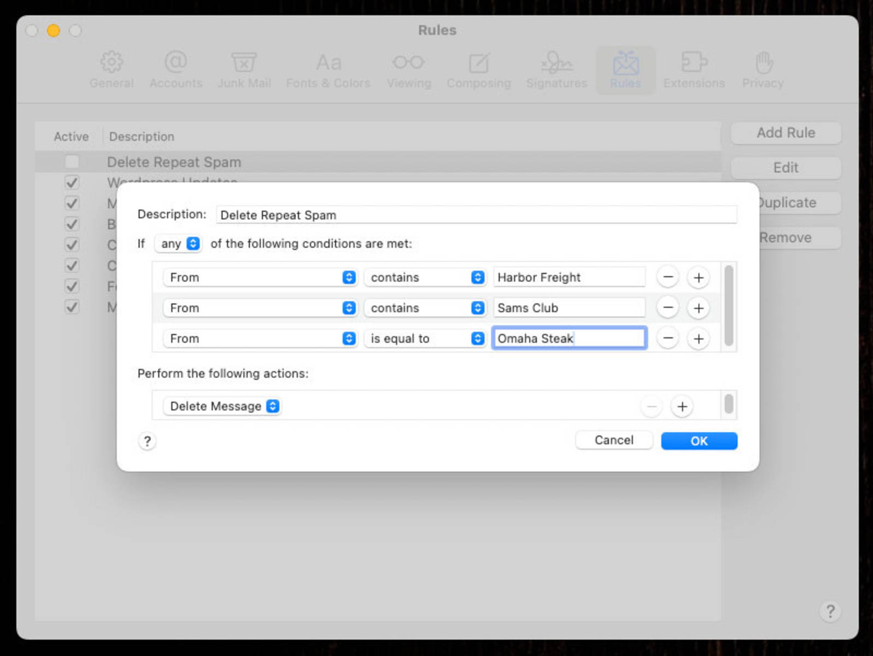The image size is (873, 656).
Task: Open help for rule dialog
Action: tap(147, 441)
